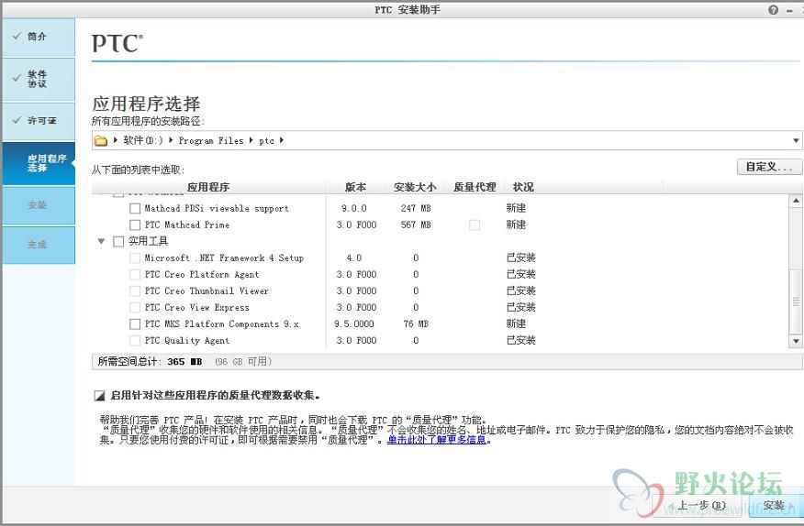Click the arrow before Program Files in path
Image resolution: width=804 pixels, height=526 pixels.
pos(171,140)
